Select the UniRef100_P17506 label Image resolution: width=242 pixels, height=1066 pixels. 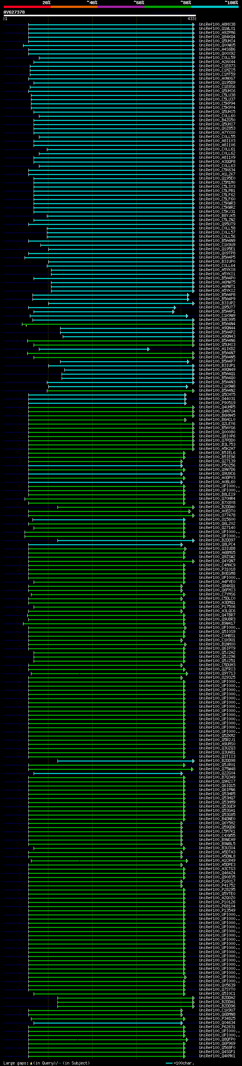pyautogui.click(x=217, y=607)
